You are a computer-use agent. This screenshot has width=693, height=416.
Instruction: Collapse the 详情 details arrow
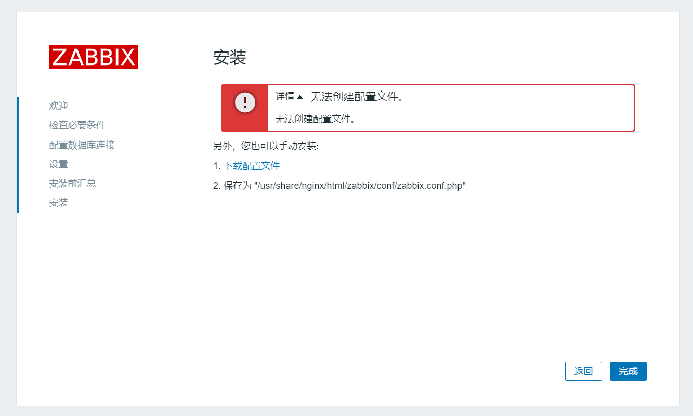click(290, 97)
